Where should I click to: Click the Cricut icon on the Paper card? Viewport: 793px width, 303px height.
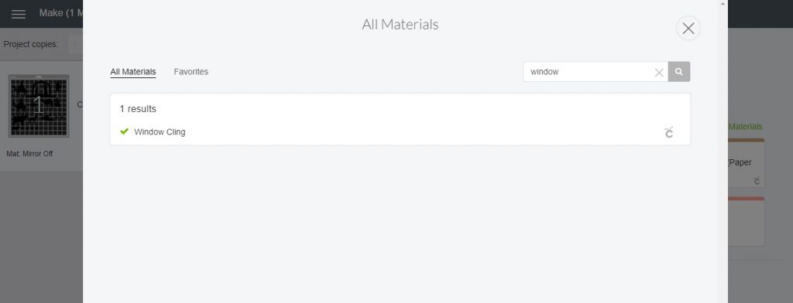[x=757, y=182]
